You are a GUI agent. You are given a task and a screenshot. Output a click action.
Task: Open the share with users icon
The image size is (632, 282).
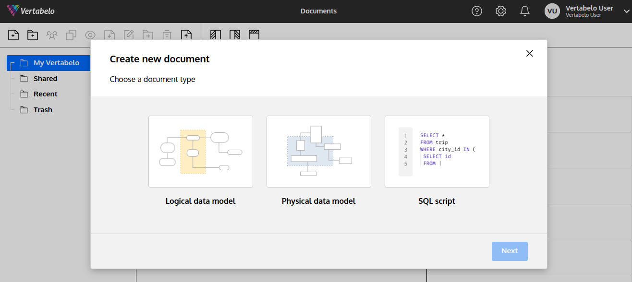(52, 35)
